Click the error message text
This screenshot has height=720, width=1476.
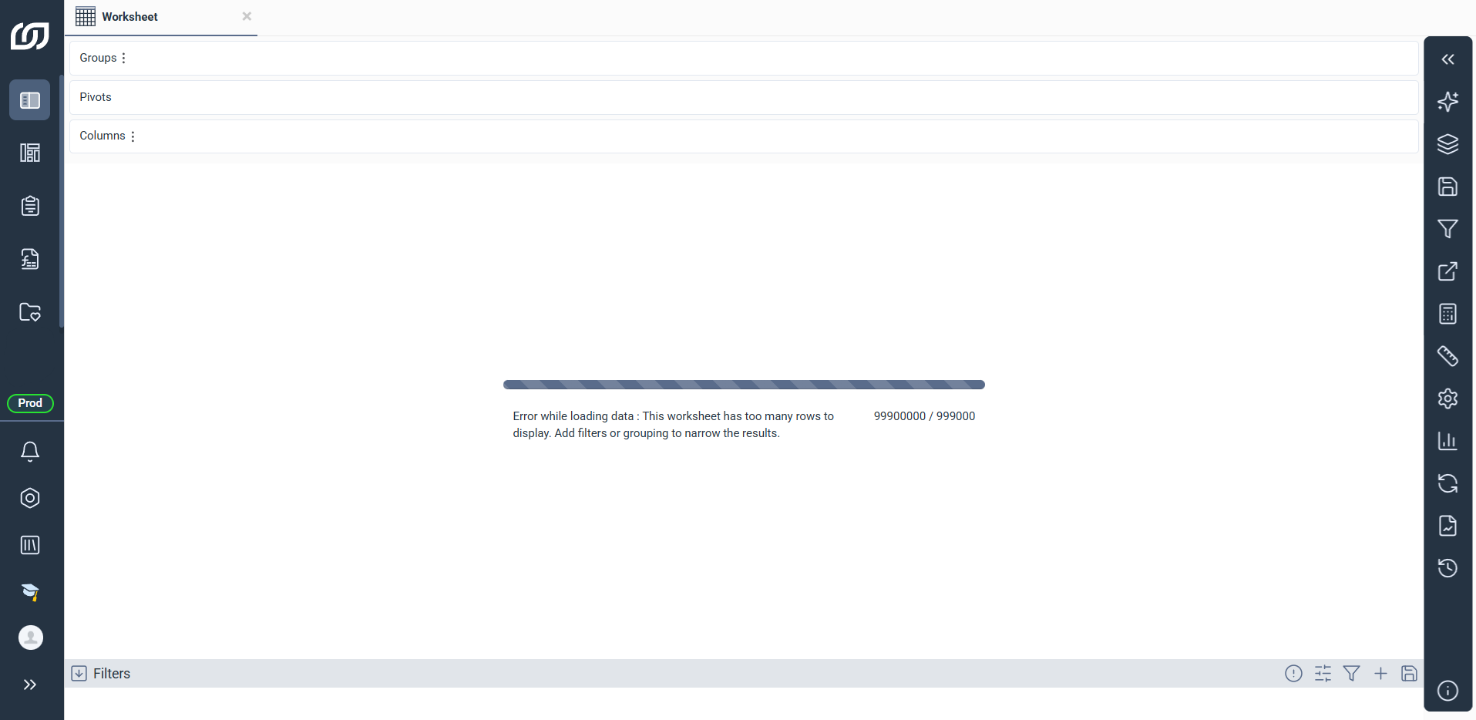[674, 425]
